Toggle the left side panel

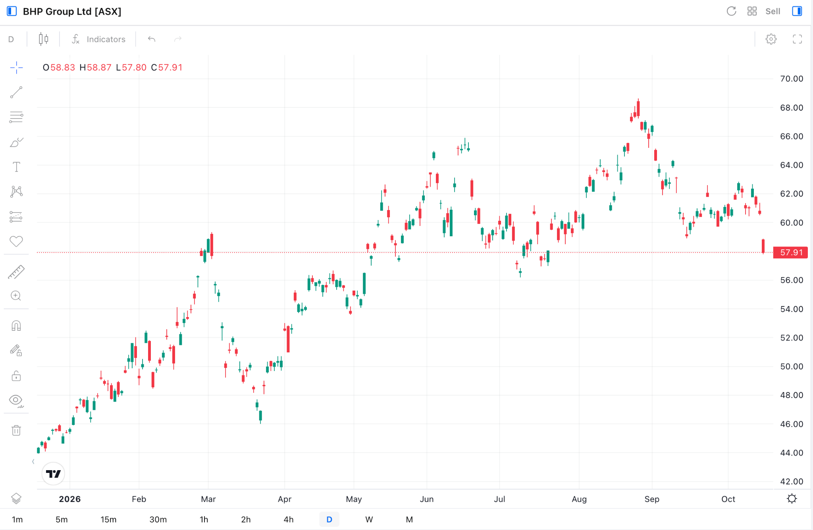[x=12, y=11]
